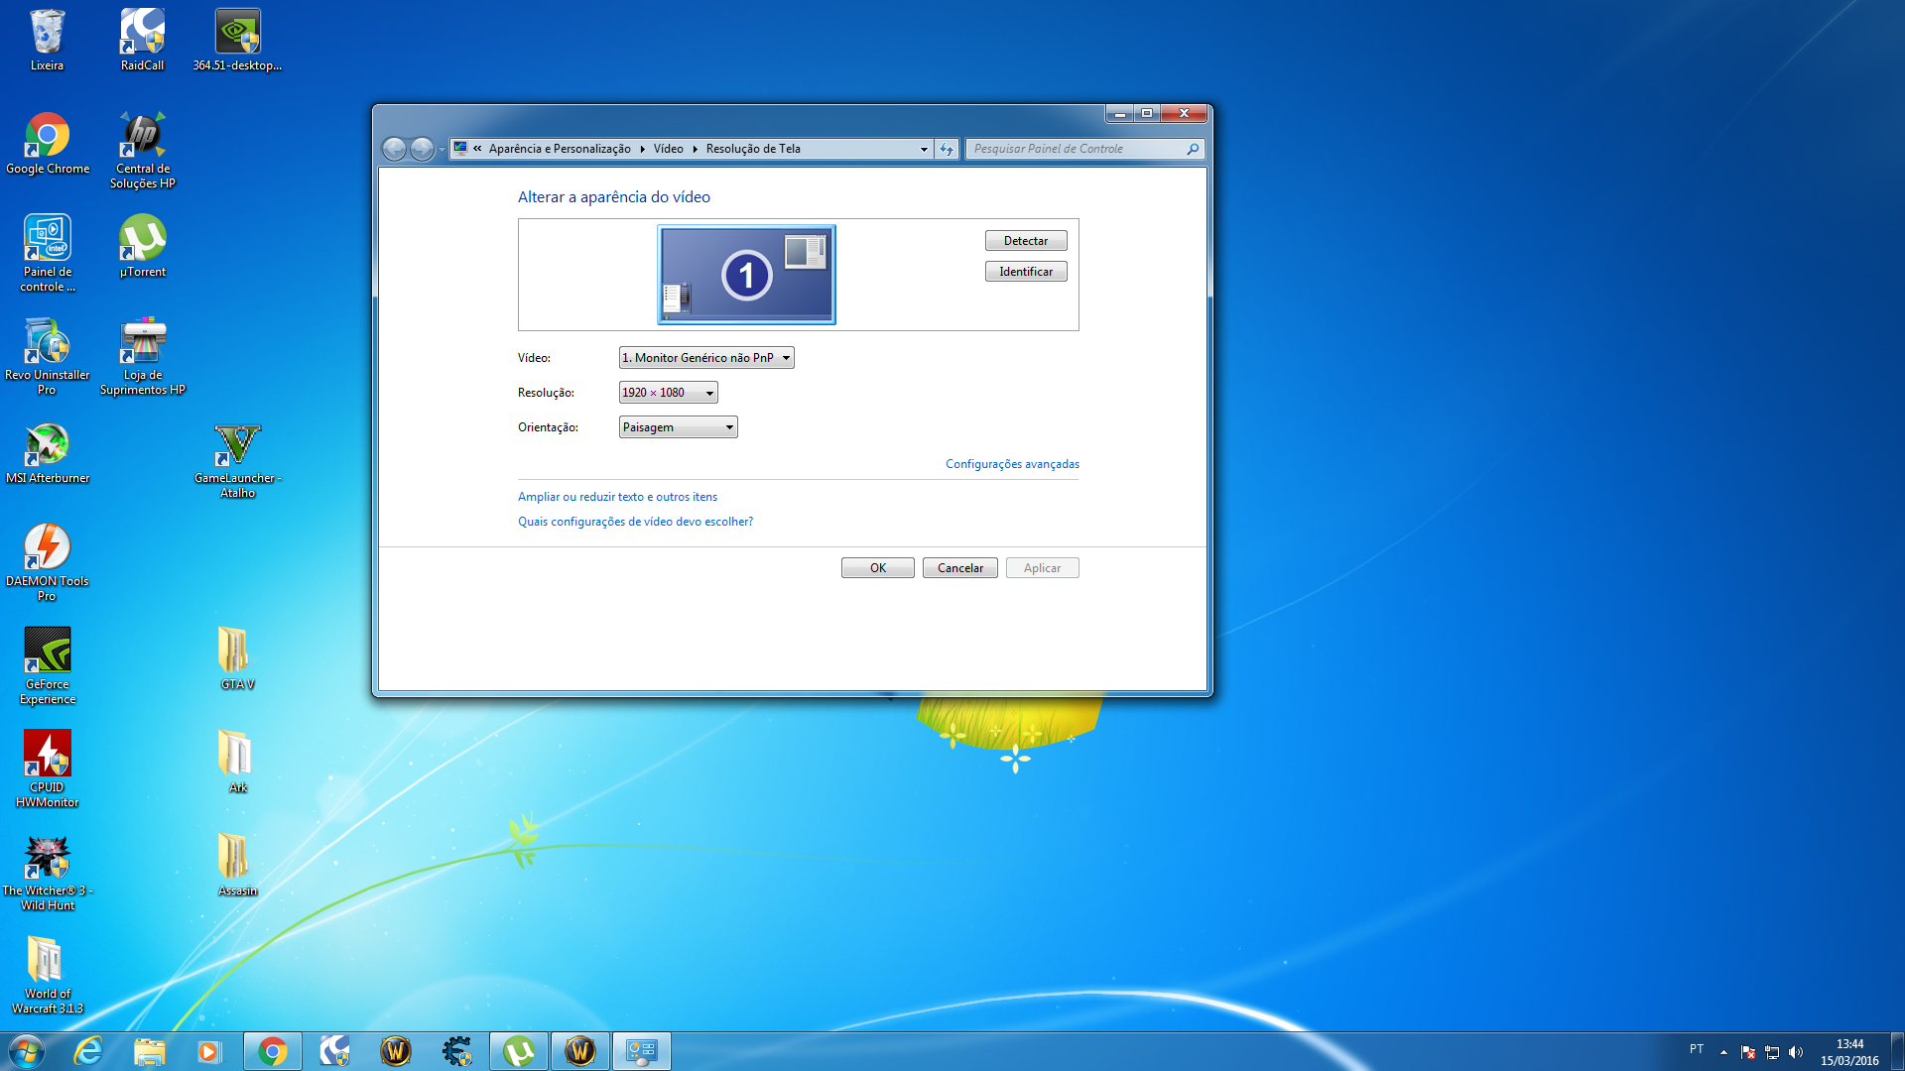Screen dimensions: 1905x1071
Task: Launch MSI Afterburner from the desktop
Action: (48, 453)
